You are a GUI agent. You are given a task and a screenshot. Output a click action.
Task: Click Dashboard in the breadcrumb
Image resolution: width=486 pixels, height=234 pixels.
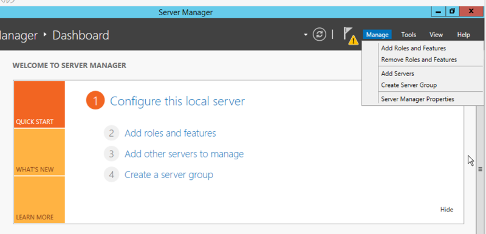(x=81, y=35)
